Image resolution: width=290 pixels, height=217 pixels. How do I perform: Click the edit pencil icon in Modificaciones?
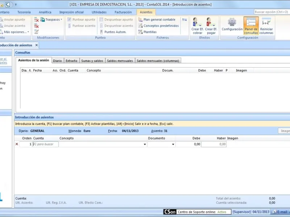coord(36,32)
